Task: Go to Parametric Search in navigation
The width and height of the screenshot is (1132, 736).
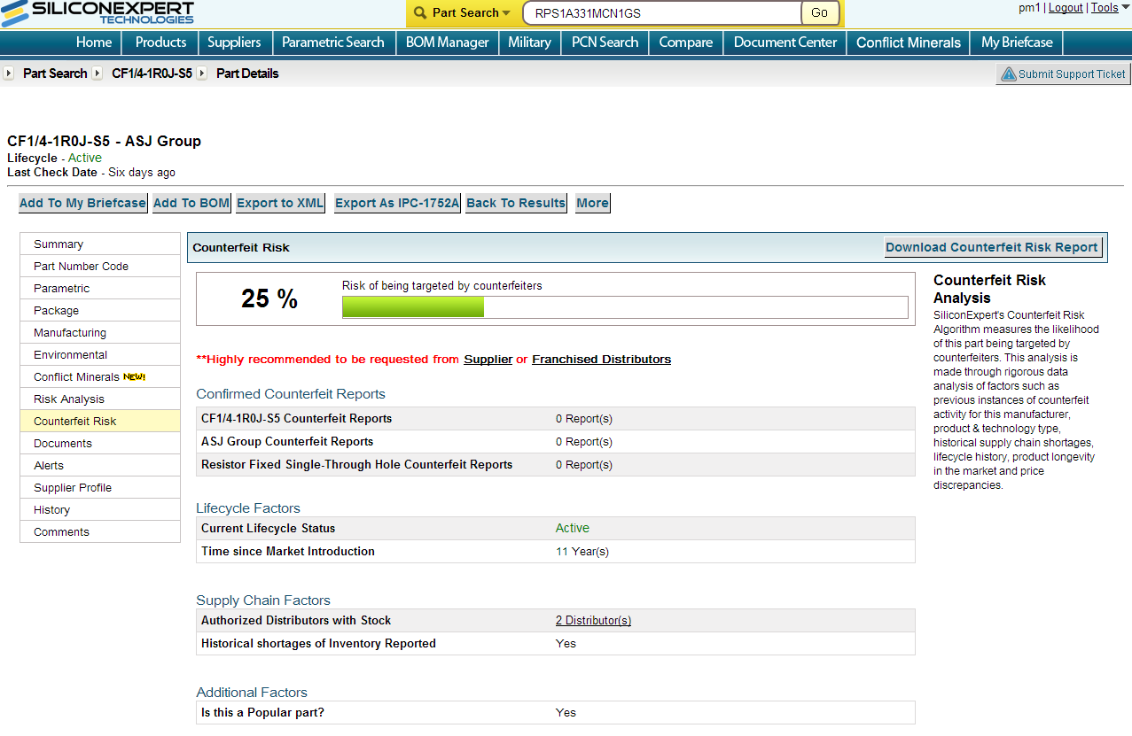Action: (x=332, y=43)
